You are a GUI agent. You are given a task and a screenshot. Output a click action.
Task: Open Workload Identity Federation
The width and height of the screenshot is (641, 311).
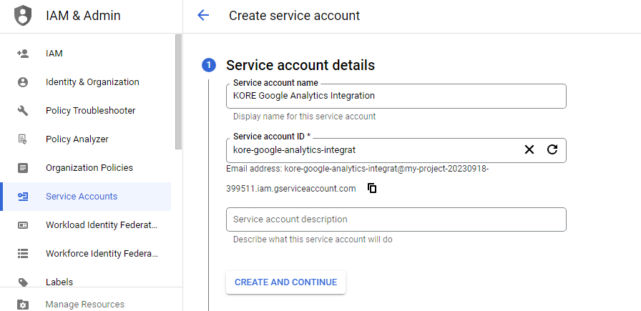tap(101, 225)
